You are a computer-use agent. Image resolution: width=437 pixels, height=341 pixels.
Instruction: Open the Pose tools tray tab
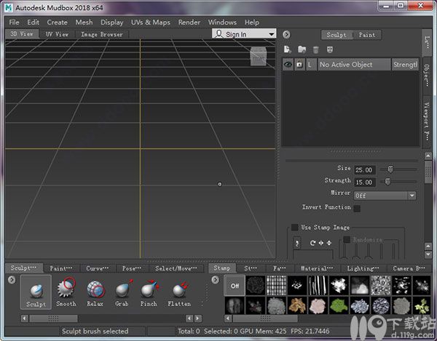coord(132,268)
